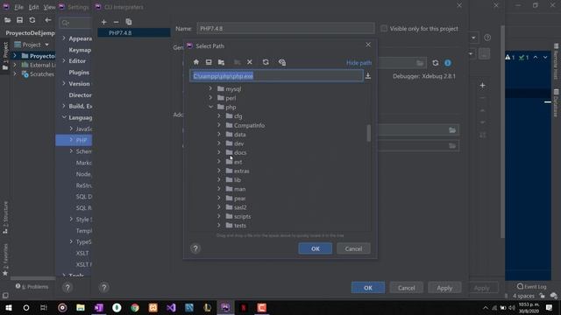Reload the PHP executable info icon
Image resolution: width=561 pixels, height=315 pixels.
435,63
